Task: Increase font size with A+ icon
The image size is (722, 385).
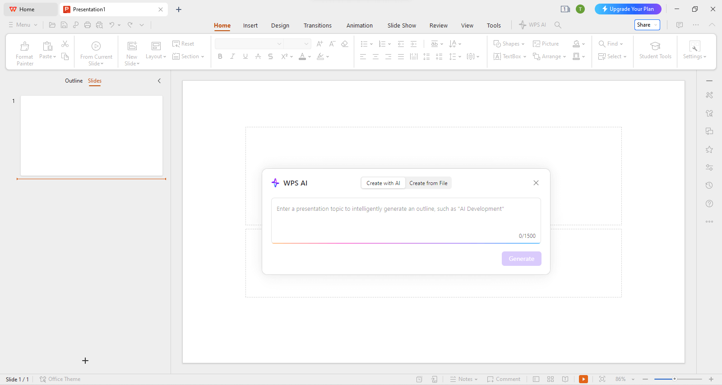Action: click(x=319, y=44)
